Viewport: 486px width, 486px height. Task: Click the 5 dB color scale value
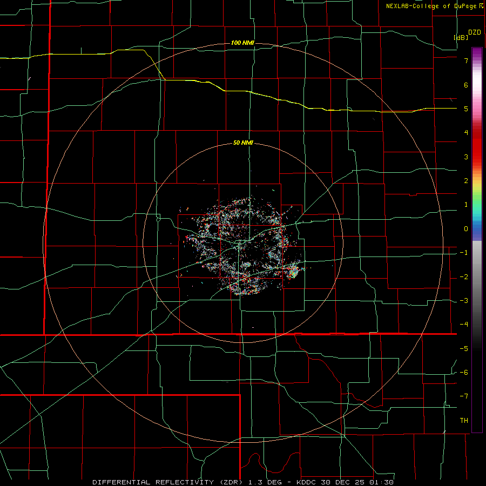[466, 109]
